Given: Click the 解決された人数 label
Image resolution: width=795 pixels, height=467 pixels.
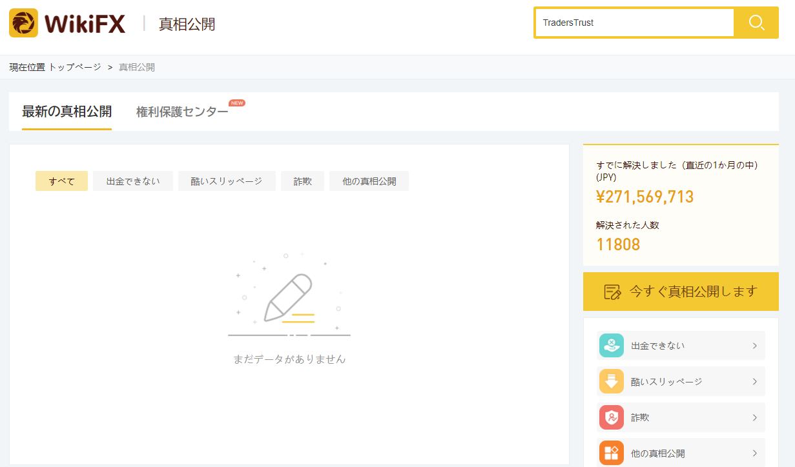Looking at the screenshot, I should tap(628, 225).
